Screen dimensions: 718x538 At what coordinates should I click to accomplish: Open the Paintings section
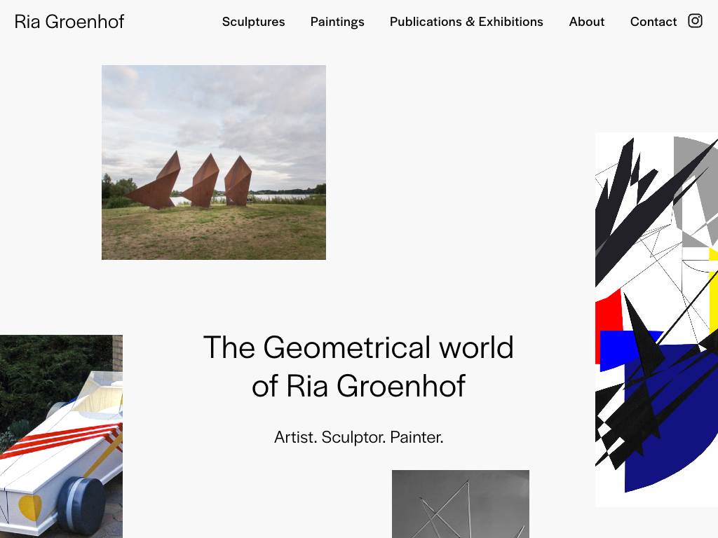click(x=337, y=22)
